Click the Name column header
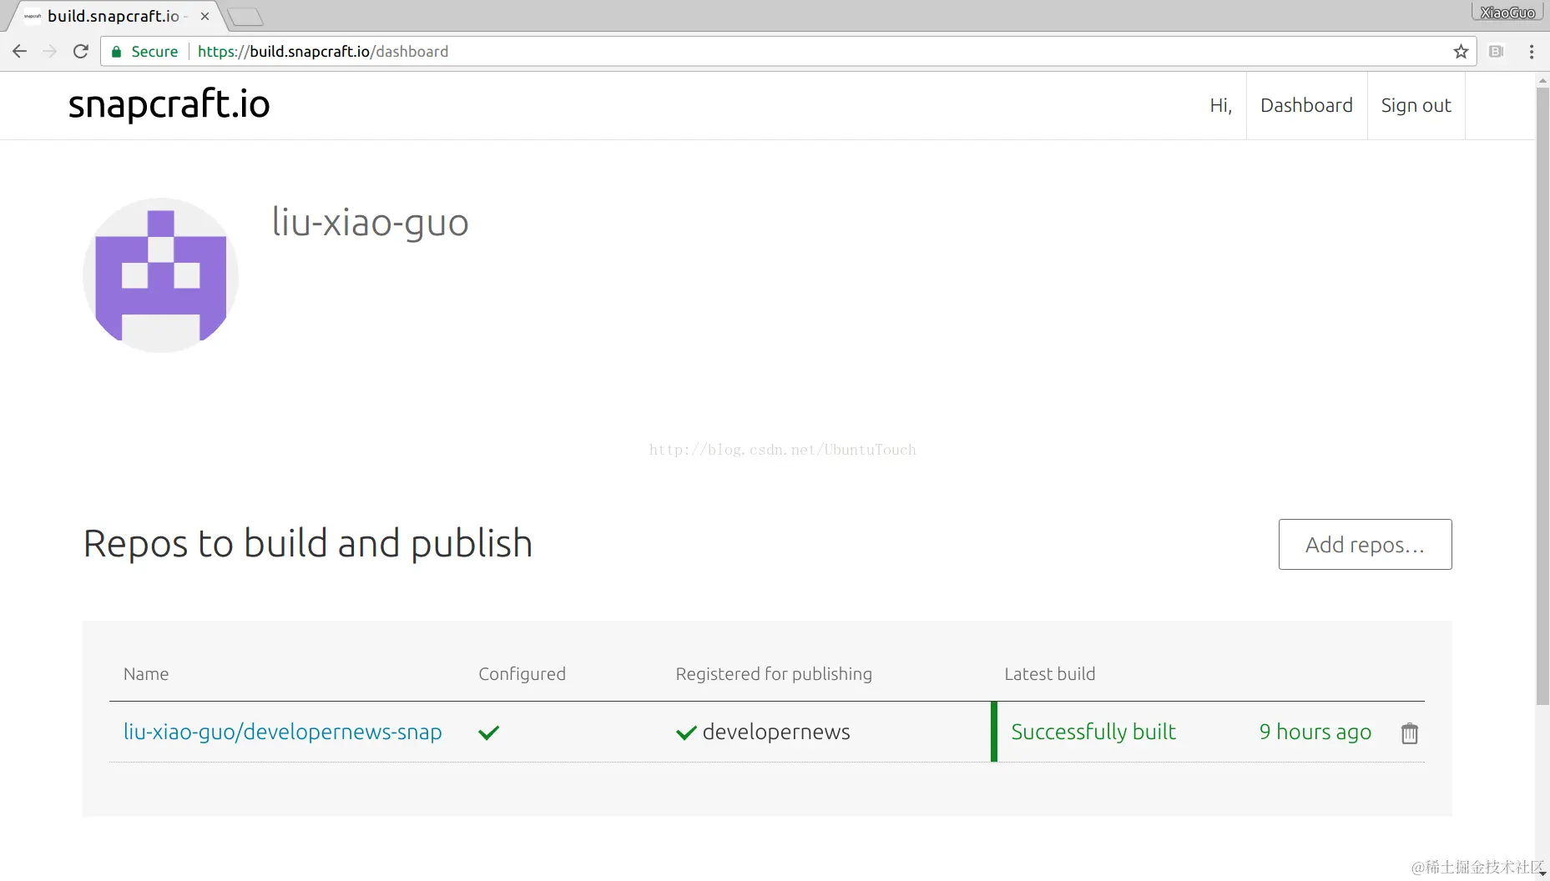The height and width of the screenshot is (881, 1550). (x=146, y=674)
